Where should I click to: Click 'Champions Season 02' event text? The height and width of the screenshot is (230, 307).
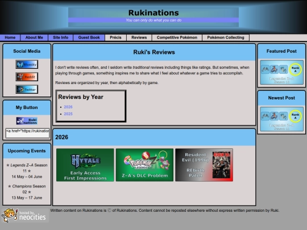pyautogui.click(x=27, y=189)
